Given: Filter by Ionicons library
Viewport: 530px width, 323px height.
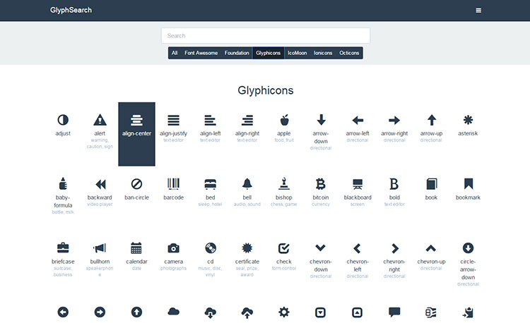Looking at the screenshot, I should click(x=323, y=53).
